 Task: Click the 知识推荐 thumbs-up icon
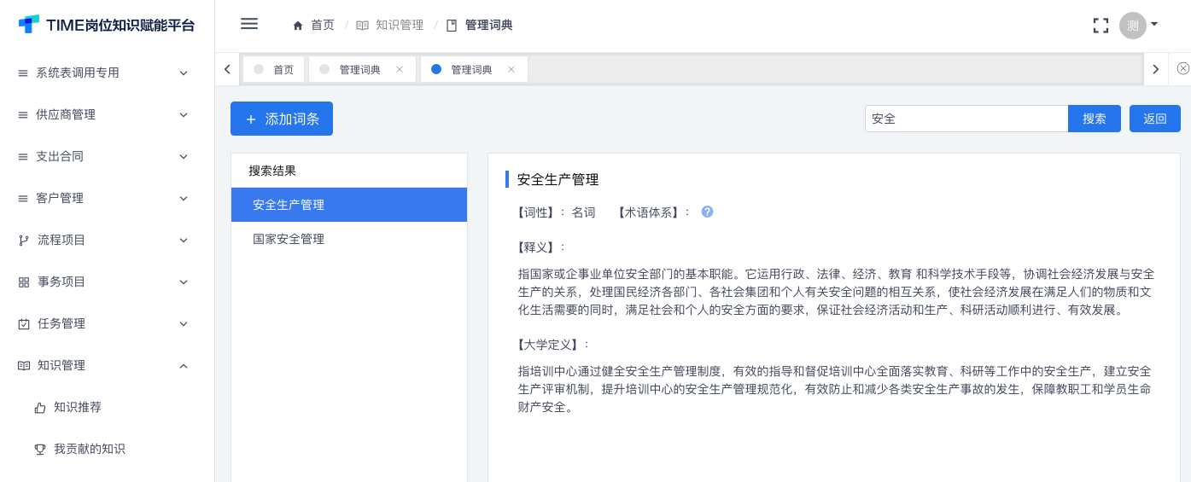click(40, 407)
